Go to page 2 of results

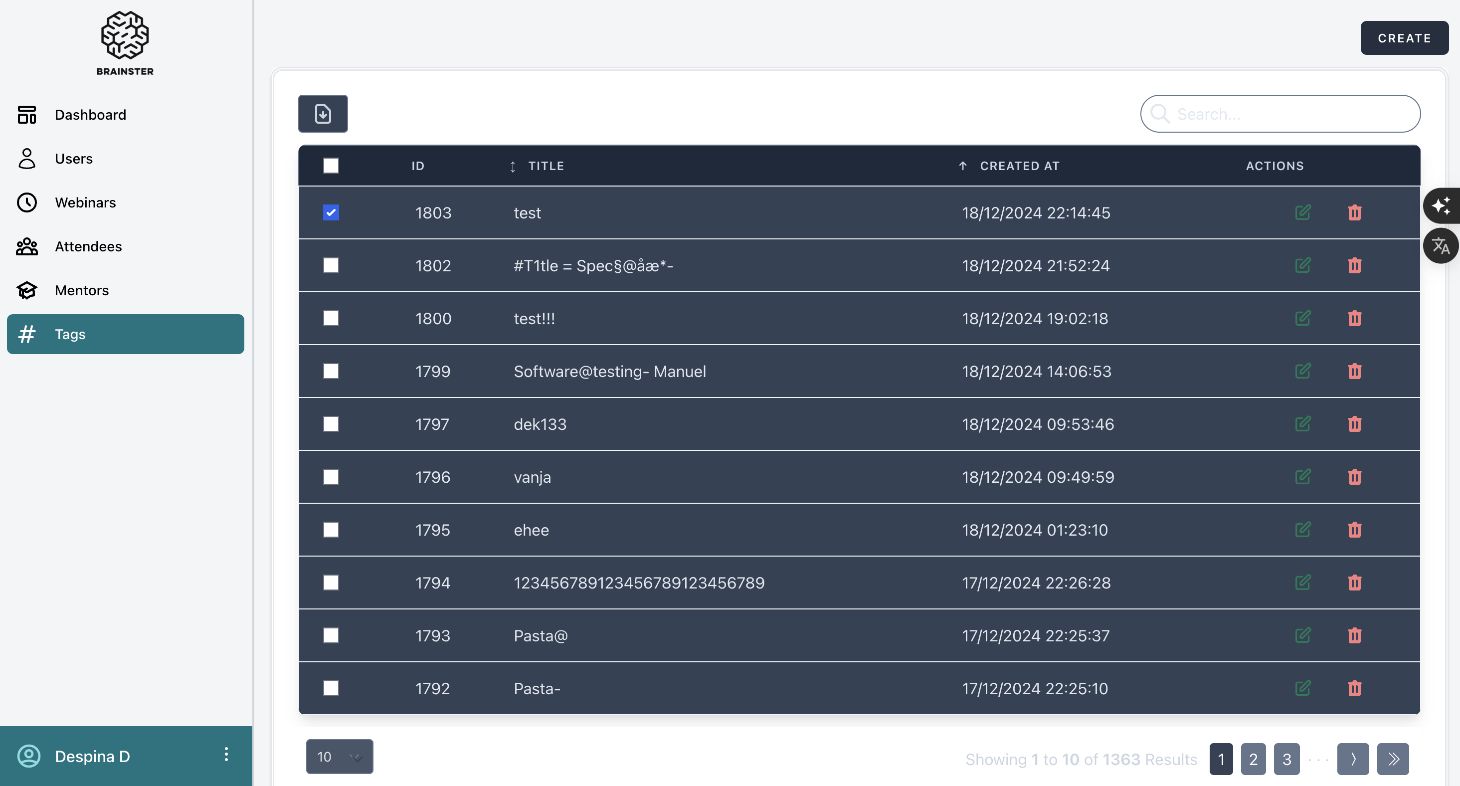click(1253, 759)
